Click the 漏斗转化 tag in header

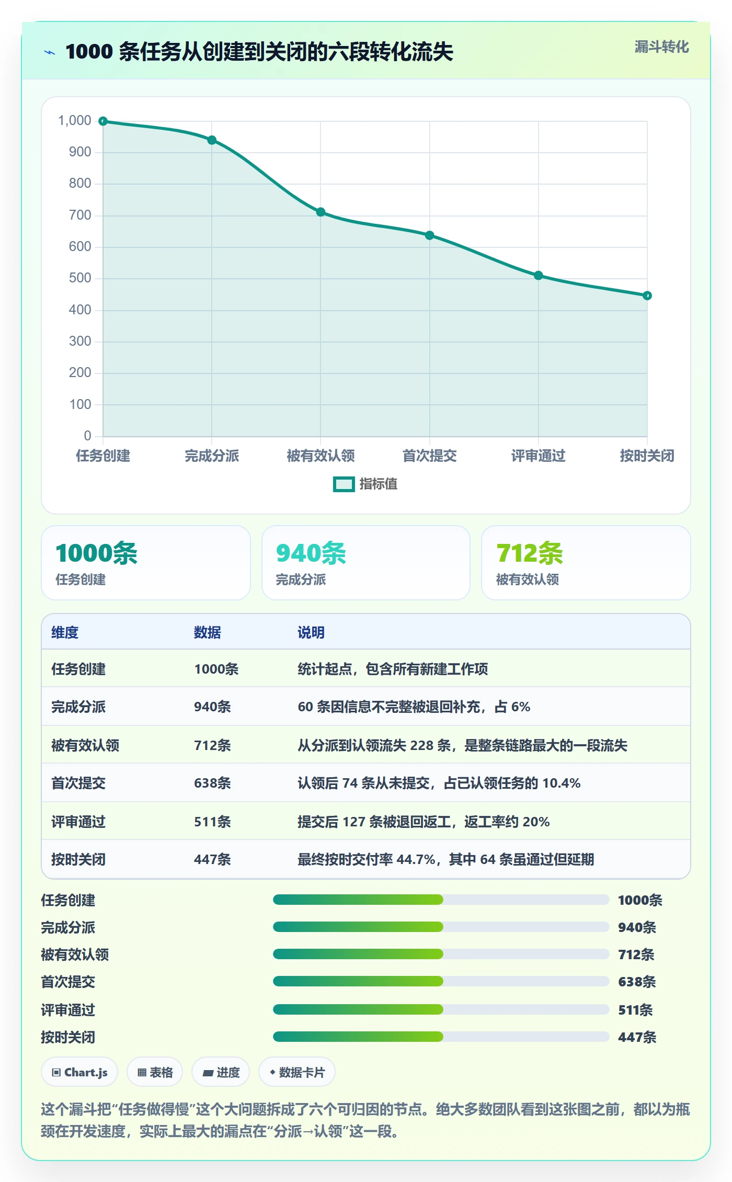click(661, 47)
